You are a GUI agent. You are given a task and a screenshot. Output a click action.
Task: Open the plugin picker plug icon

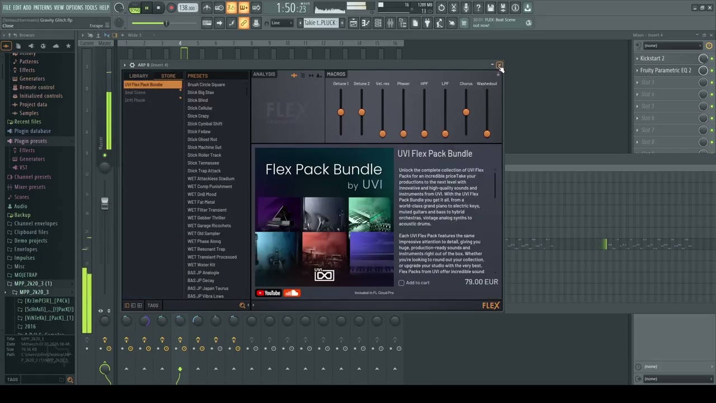427,23
